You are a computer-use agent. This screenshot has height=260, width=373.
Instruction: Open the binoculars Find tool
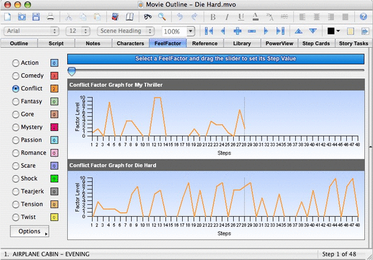(147, 16)
